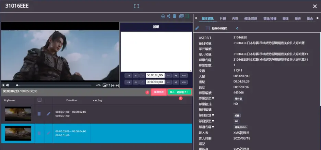Switch to the 片段 tab
The height and width of the screenshot is (150, 321).
pyautogui.click(x=223, y=18)
